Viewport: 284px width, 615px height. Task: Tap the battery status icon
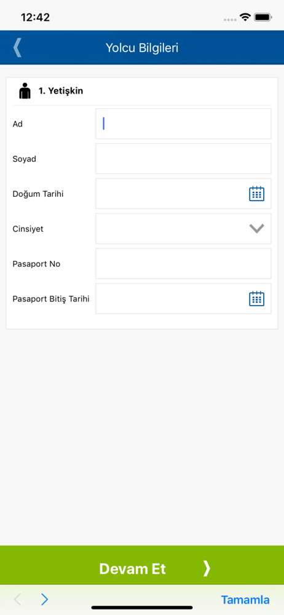tap(263, 17)
